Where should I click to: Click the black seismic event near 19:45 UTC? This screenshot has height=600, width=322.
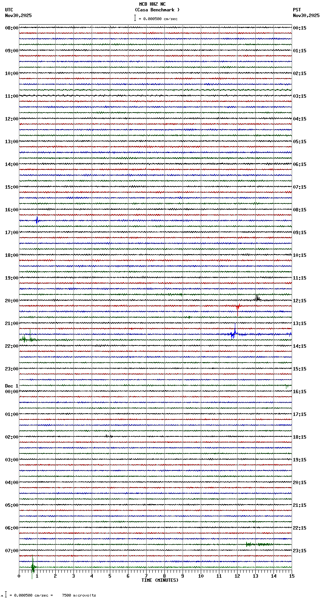tap(258, 298)
